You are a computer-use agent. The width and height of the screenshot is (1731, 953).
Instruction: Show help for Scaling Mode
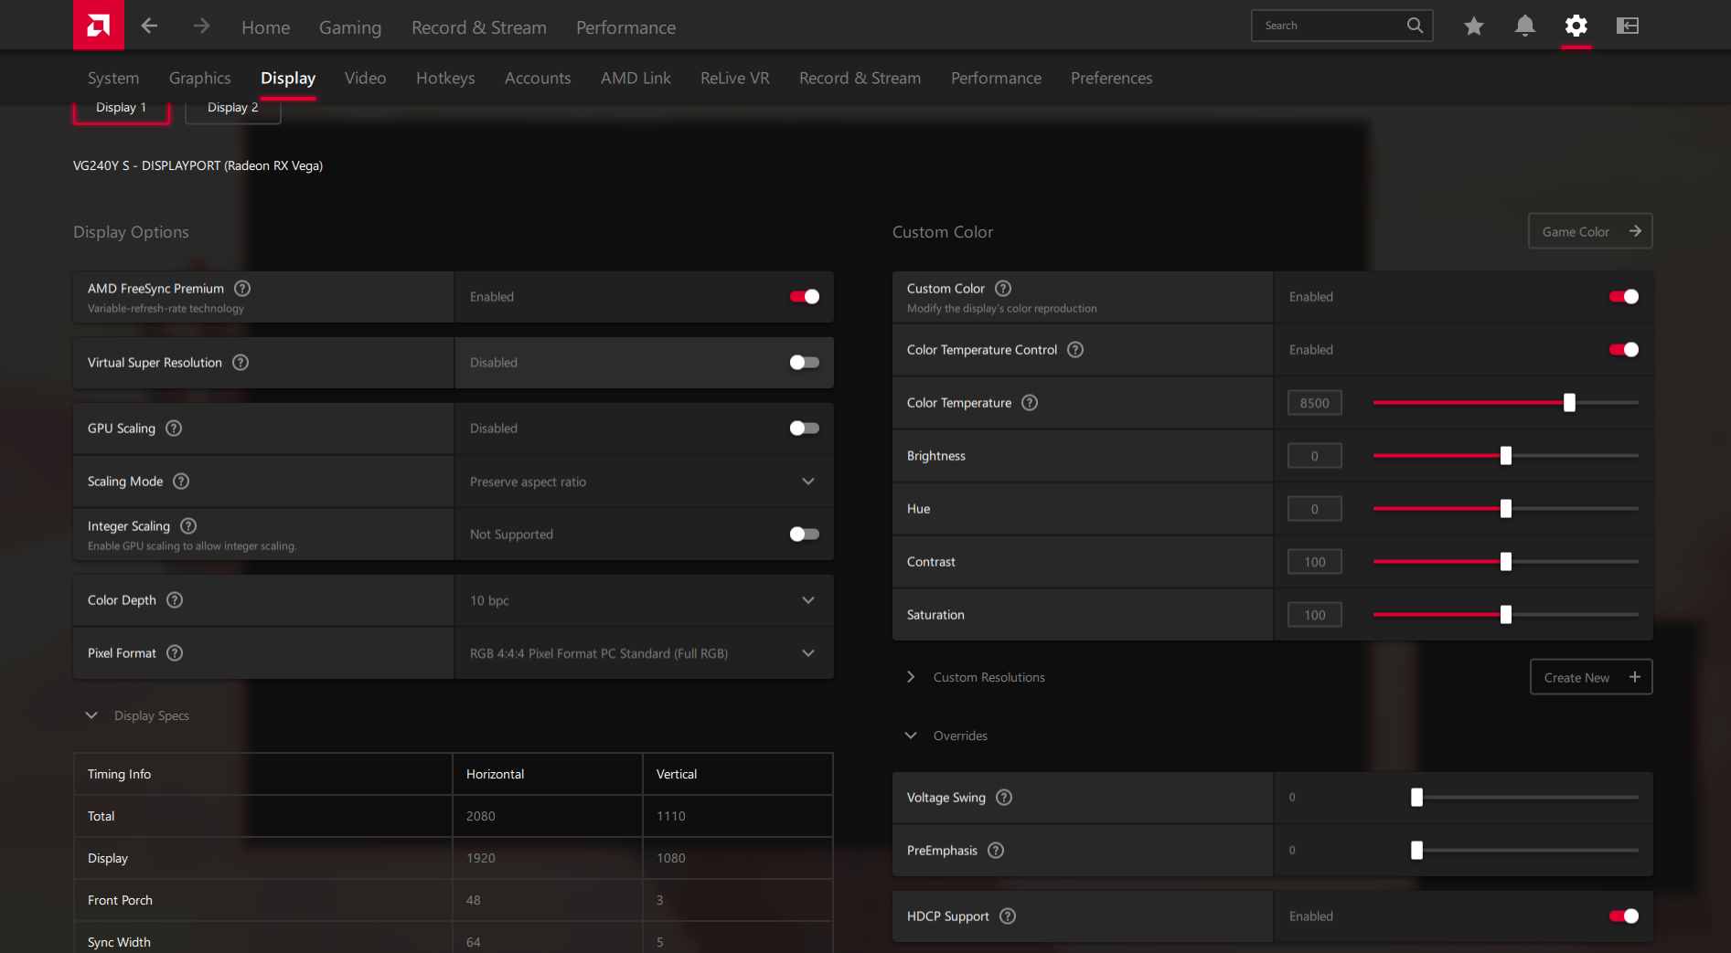pyautogui.click(x=181, y=481)
